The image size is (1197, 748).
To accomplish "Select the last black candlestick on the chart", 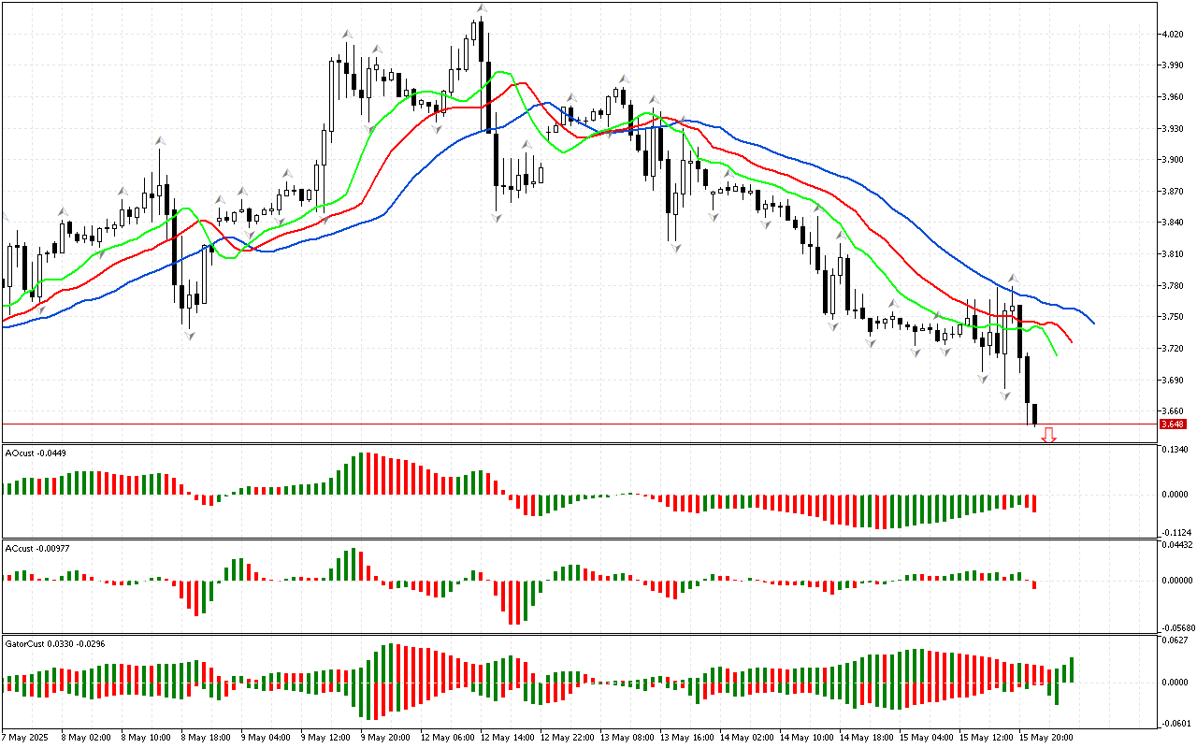I will click(x=1034, y=414).
